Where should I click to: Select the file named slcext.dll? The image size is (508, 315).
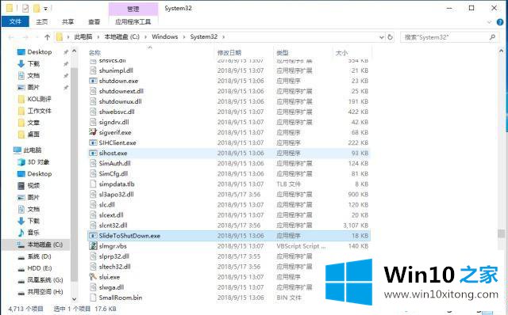coord(111,214)
